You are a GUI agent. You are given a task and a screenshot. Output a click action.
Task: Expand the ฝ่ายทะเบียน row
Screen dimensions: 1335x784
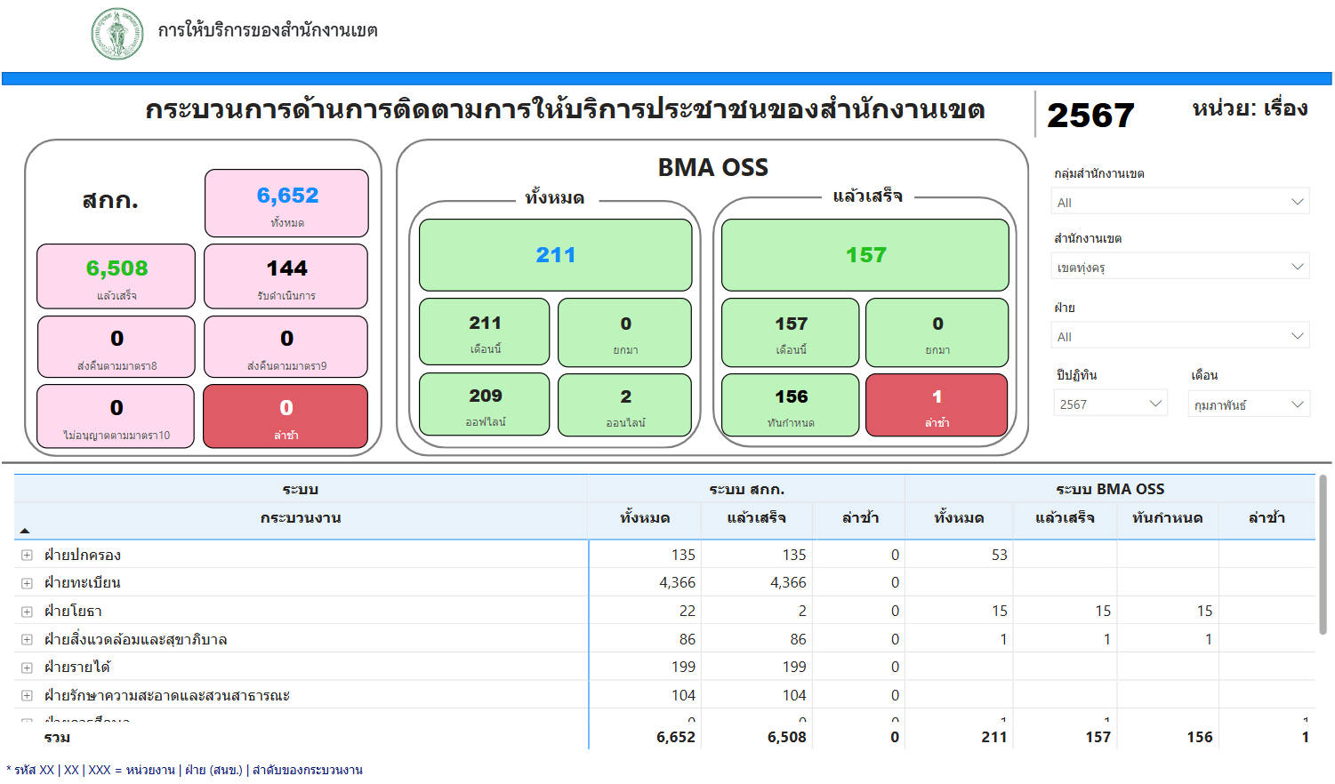click(27, 584)
